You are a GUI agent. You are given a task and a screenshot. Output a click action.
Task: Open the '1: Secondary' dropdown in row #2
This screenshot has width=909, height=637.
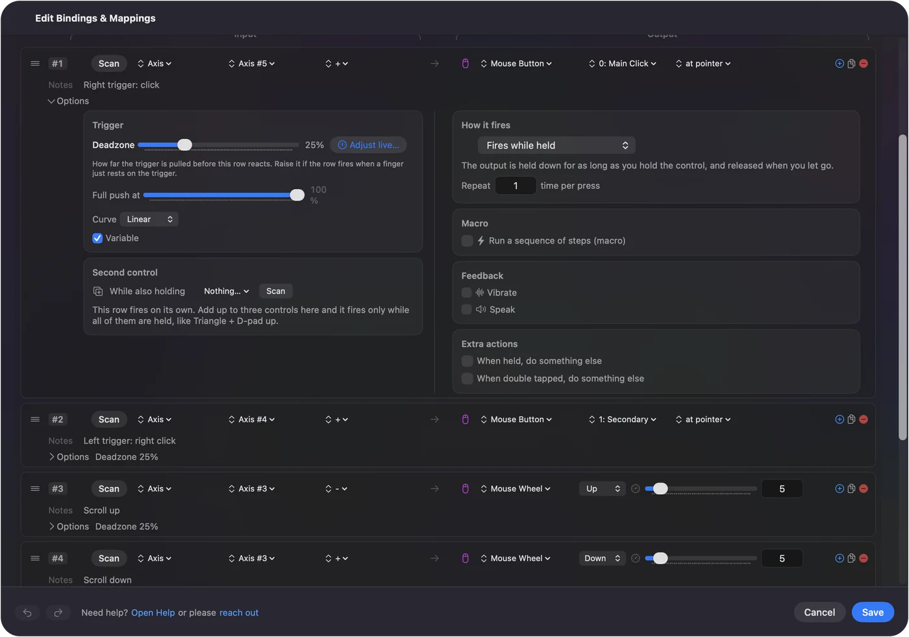click(x=623, y=419)
